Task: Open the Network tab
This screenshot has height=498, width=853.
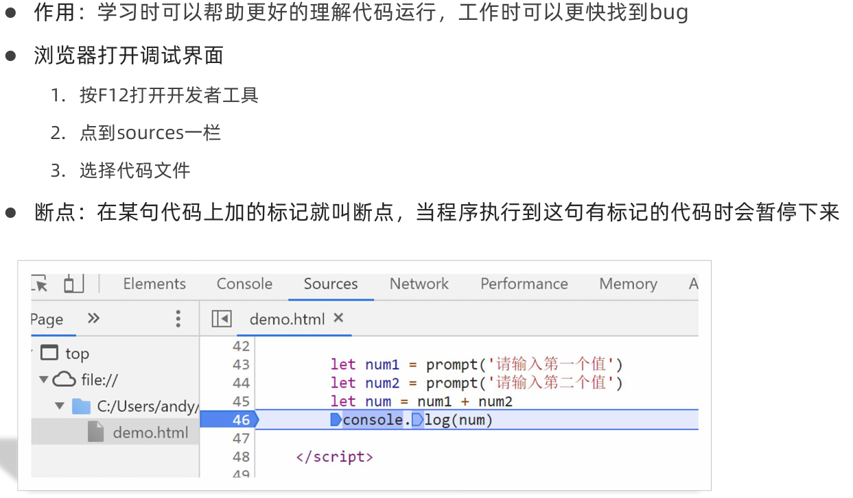Action: [419, 284]
